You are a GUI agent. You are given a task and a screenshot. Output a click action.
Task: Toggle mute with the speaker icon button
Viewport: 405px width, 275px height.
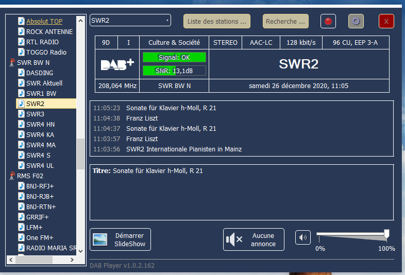pos(302,237)
